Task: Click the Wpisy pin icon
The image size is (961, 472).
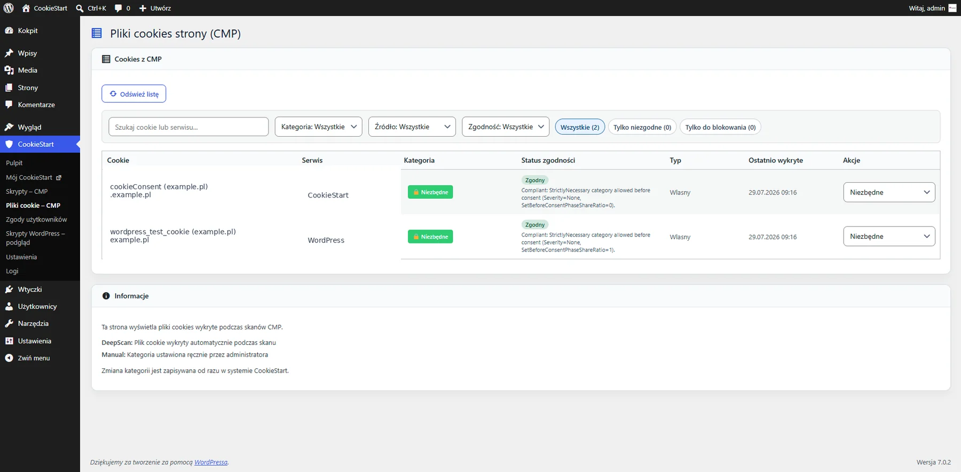Action: 9,53
